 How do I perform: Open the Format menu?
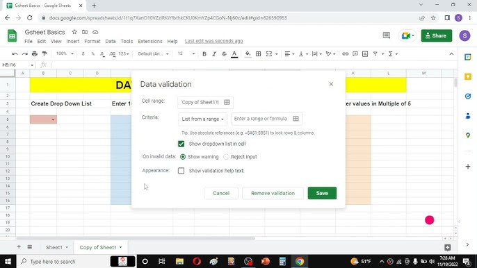coord(92,41)
